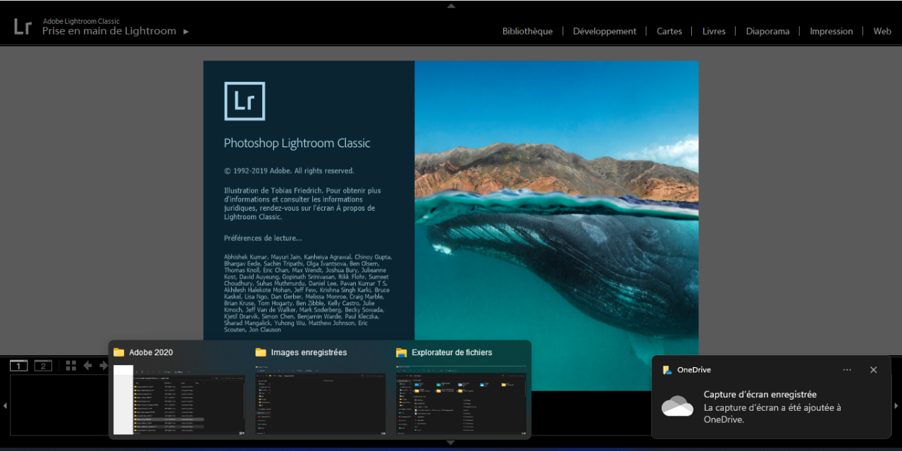Click the Explorateur de fichiers icon

[402, 352]
